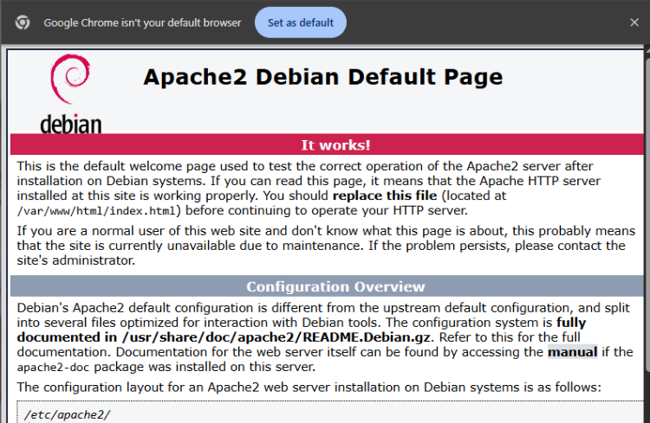
Task: Dismiss the default browser notification bar
Action: click(634, 22)
